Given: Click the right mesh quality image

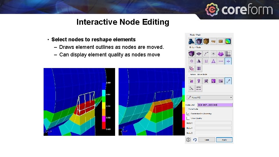Looking at the screenshot, I should [x=152, y=102].
